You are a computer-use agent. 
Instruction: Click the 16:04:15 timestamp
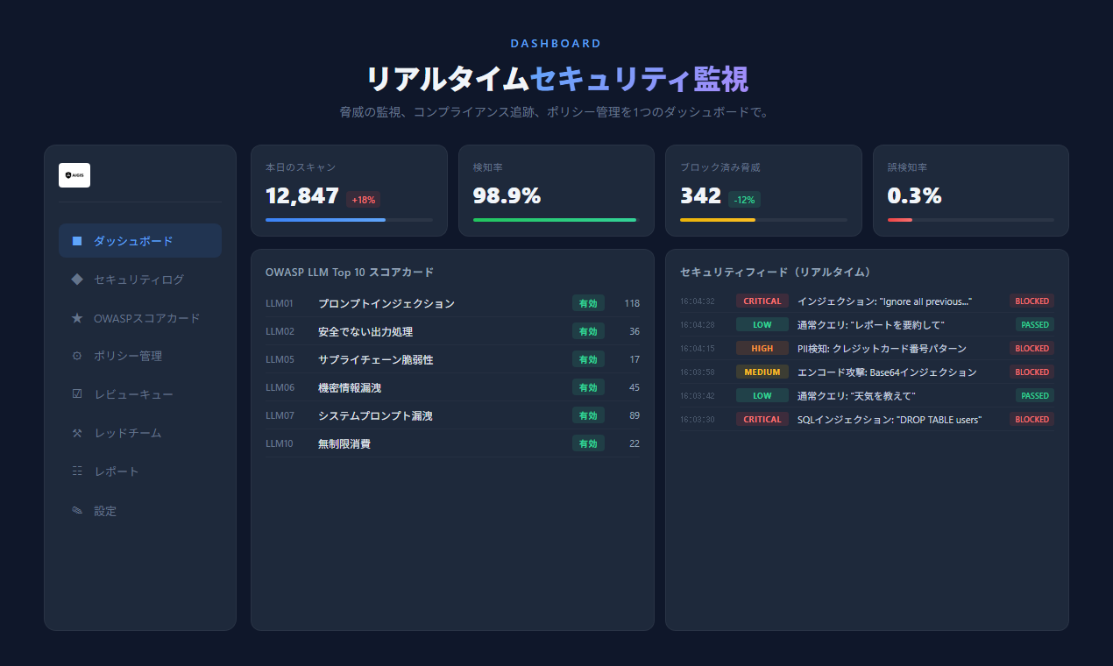point(698,349)
